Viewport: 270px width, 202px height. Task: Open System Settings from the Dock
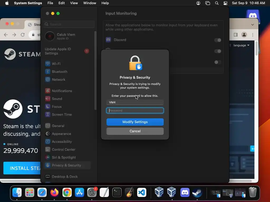[x=92, y=192]
